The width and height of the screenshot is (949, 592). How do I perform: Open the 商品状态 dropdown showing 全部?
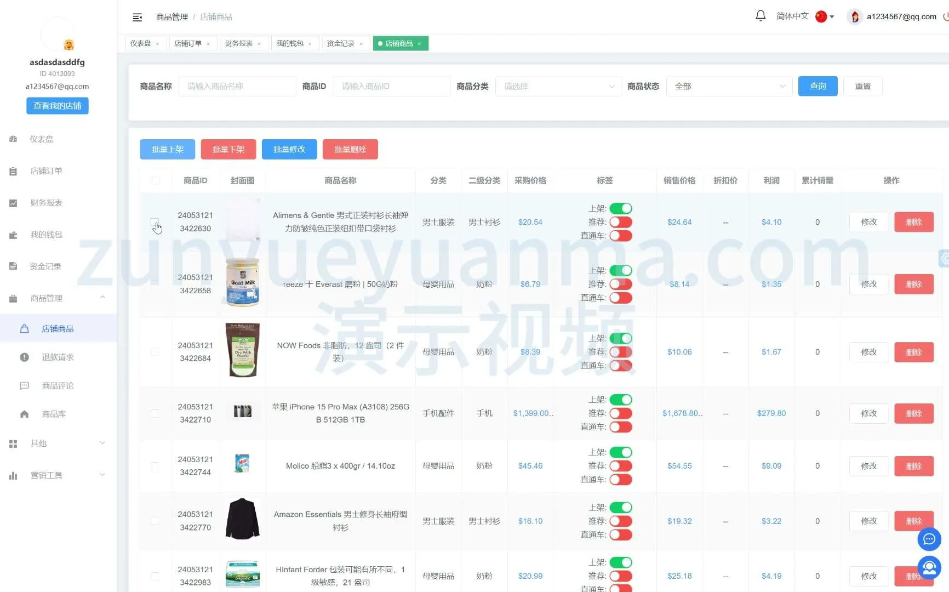point(729,87)
